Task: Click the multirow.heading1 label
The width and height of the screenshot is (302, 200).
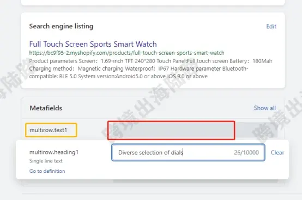Action: 54,152
